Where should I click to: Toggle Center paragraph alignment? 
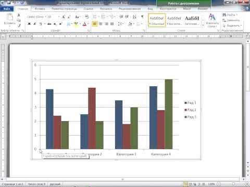click(x=101, y=24)
